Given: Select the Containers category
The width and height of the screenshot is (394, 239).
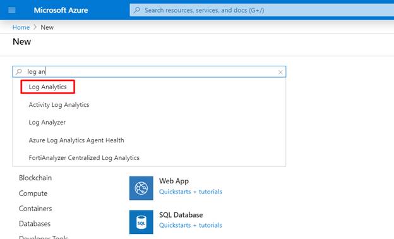Looking at the screenshot, I should 35,209.
